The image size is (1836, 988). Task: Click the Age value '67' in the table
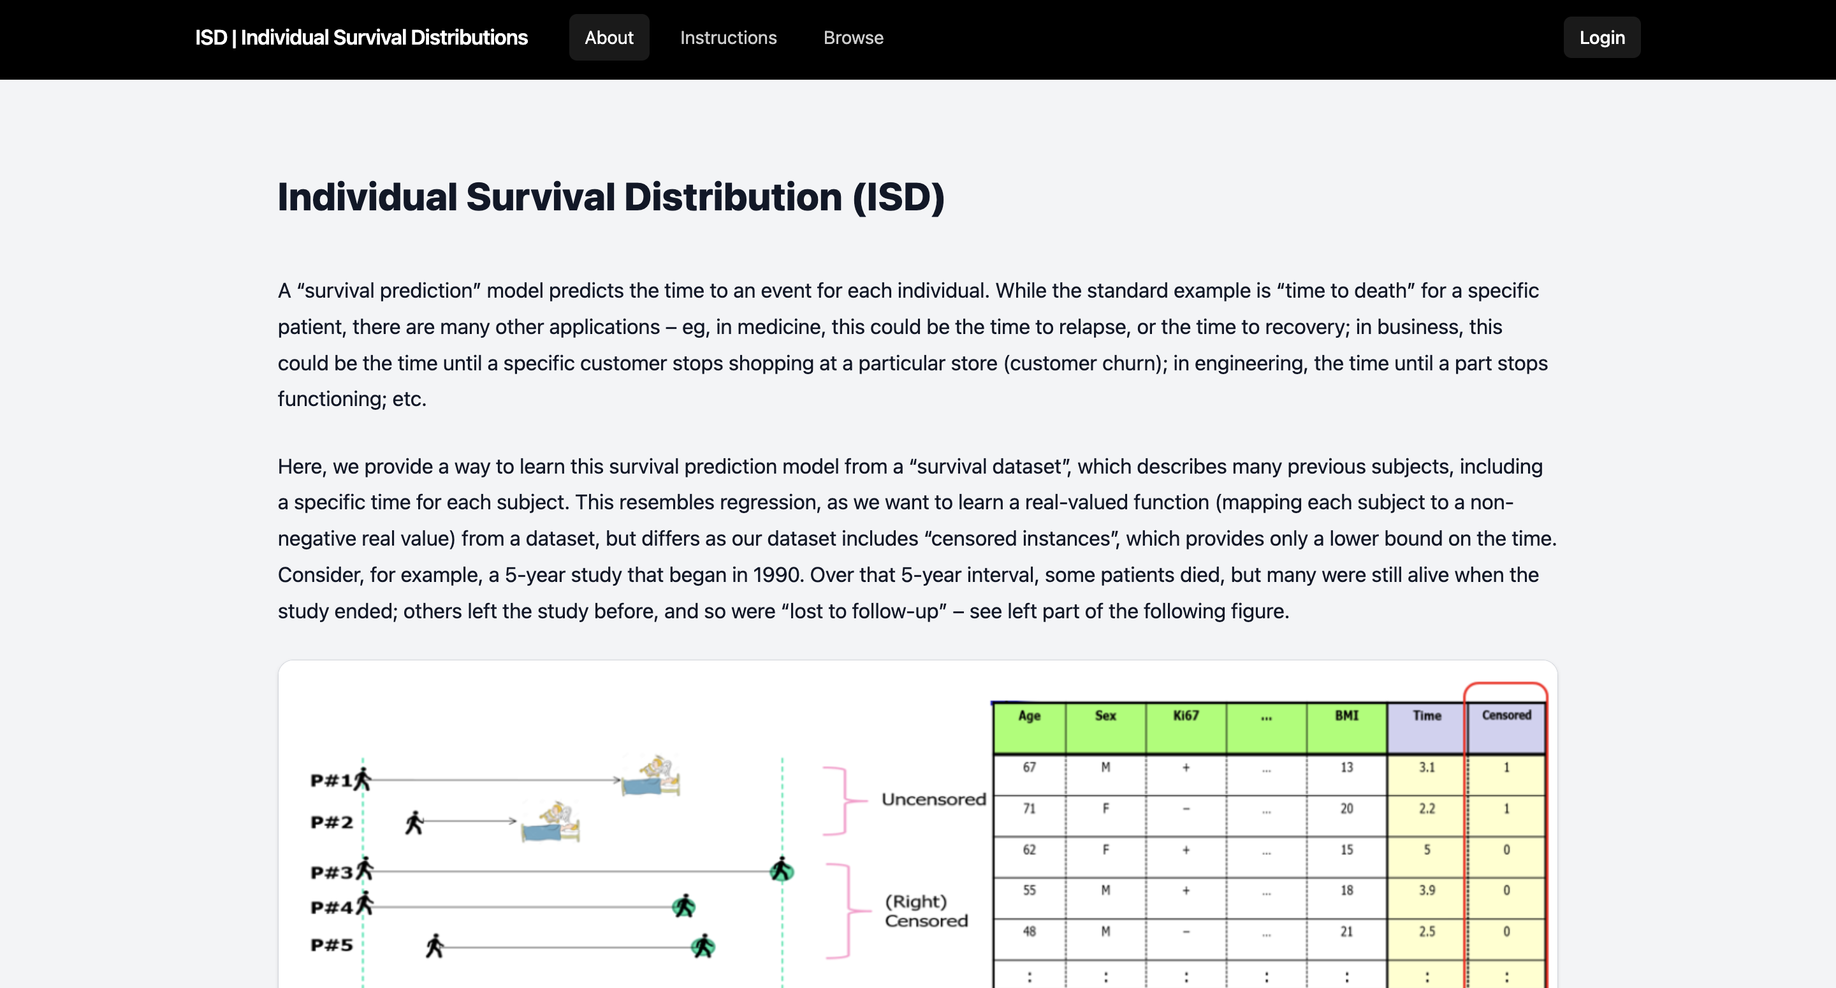1029,767
